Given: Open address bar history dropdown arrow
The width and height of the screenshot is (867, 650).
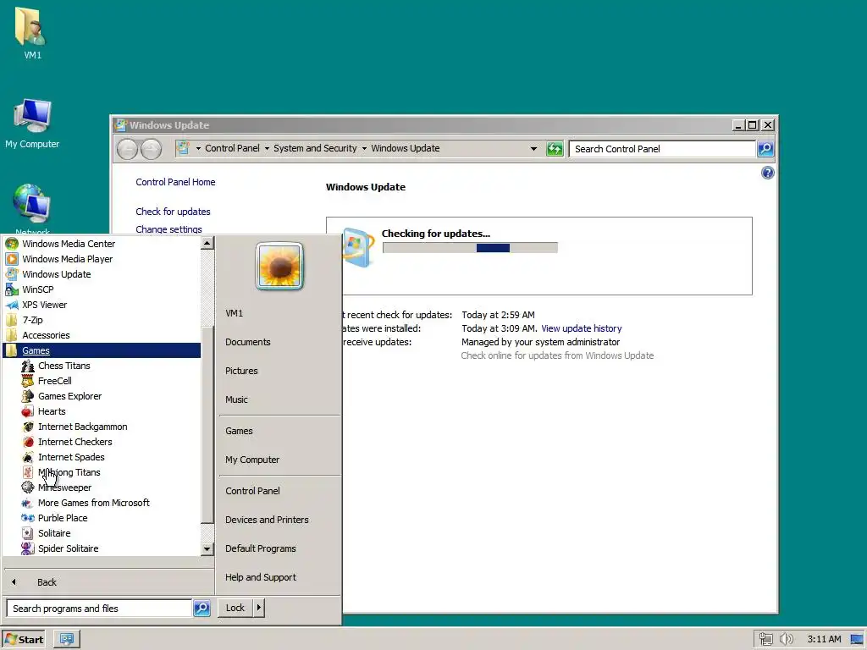Looking at the screenshot, I should 533,149.
